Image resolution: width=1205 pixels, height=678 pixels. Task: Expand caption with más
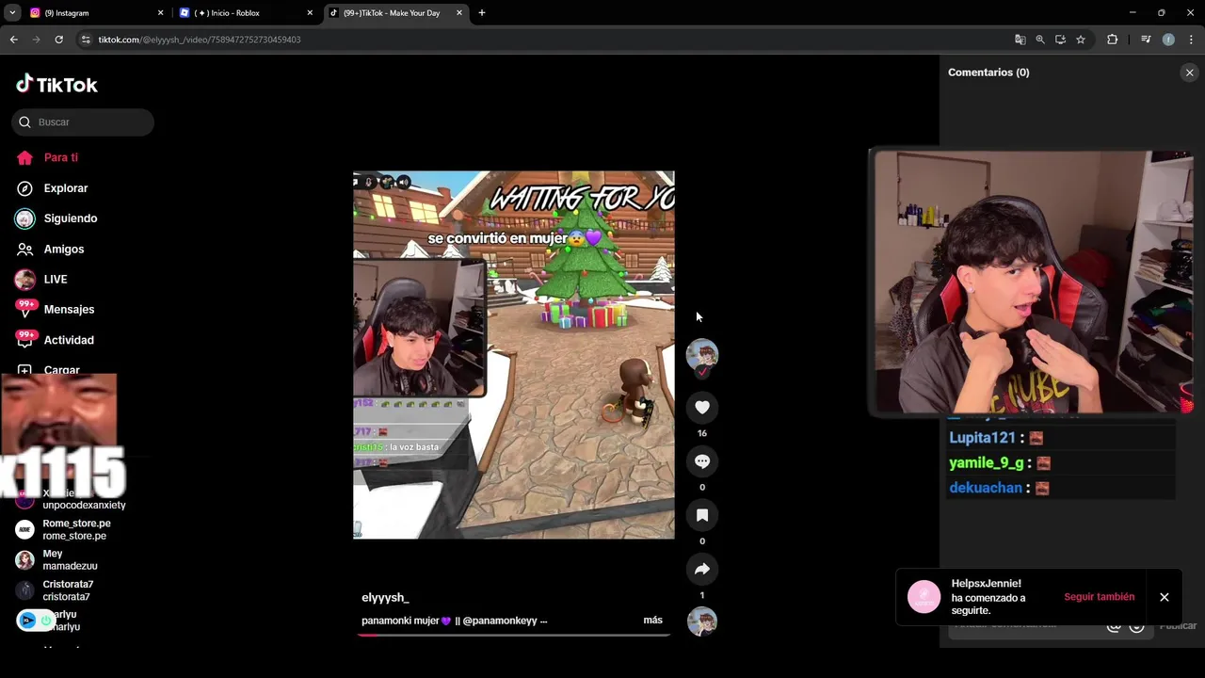(652, 621)
